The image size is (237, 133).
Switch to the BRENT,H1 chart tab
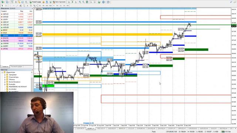[x=122, y=129]
